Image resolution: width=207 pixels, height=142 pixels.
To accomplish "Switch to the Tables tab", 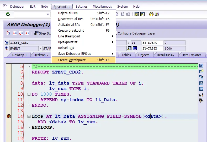I will point(126,55).
